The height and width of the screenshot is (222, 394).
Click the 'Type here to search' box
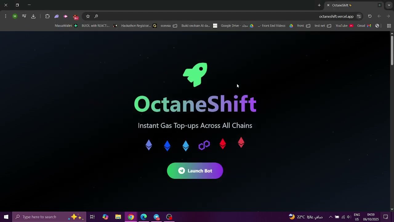[49, 217]
